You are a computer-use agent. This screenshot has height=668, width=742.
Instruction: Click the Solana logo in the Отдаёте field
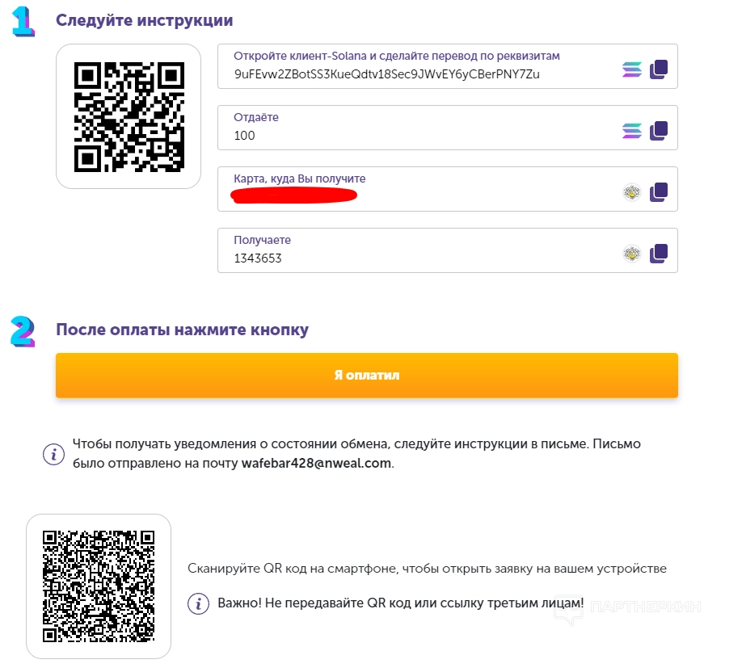[631, 130]
